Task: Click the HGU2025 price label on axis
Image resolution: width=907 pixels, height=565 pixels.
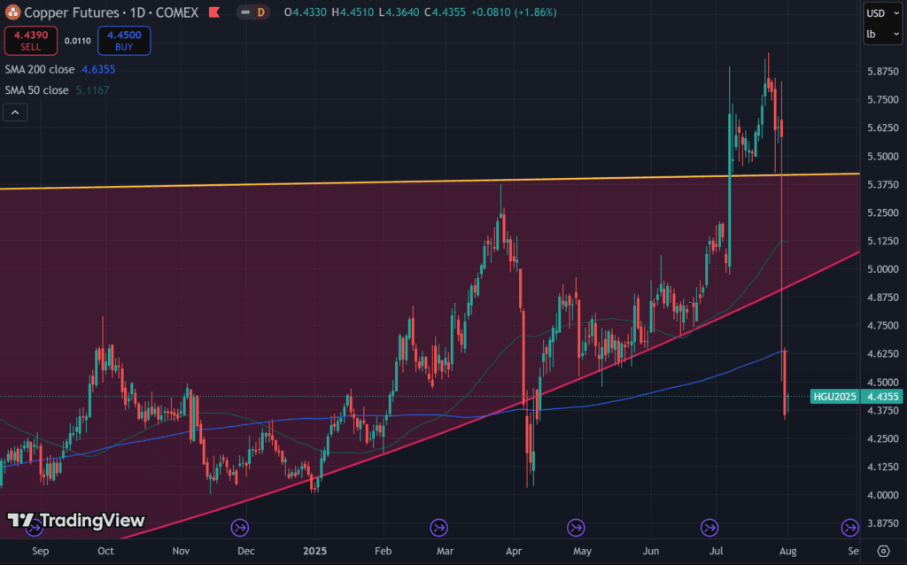Action: click(833, 396)
